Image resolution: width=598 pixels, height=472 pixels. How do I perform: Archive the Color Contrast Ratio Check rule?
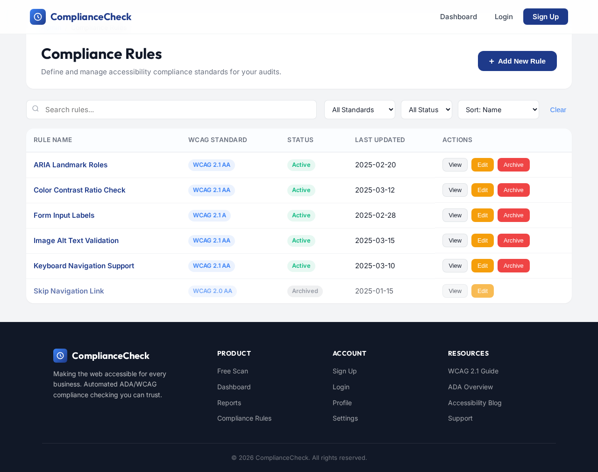(x=513, y=190)
